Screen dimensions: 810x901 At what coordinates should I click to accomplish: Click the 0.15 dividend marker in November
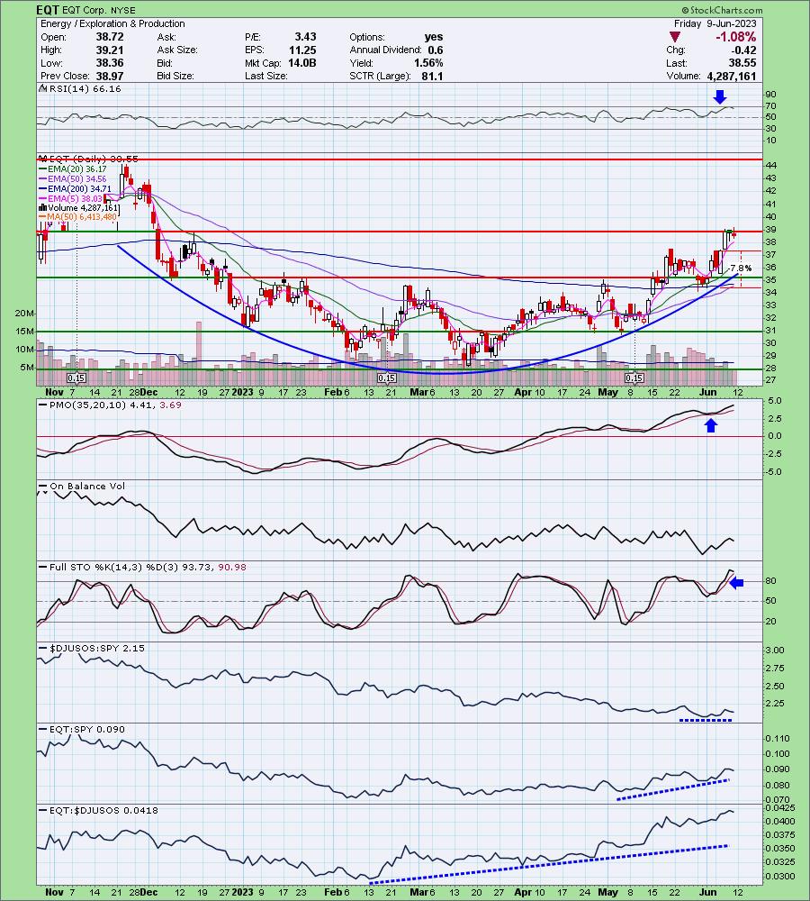(76, 378)
